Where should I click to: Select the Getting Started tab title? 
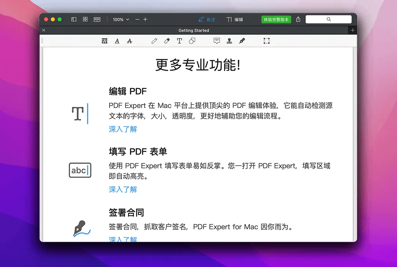pyautogui.click(x=194, y=31)
